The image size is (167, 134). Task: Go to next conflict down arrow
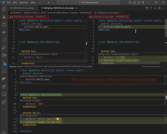coord(155,8)
